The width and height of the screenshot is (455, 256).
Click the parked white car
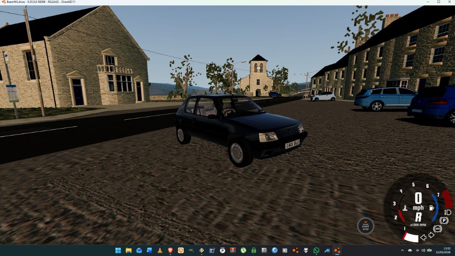323,96
